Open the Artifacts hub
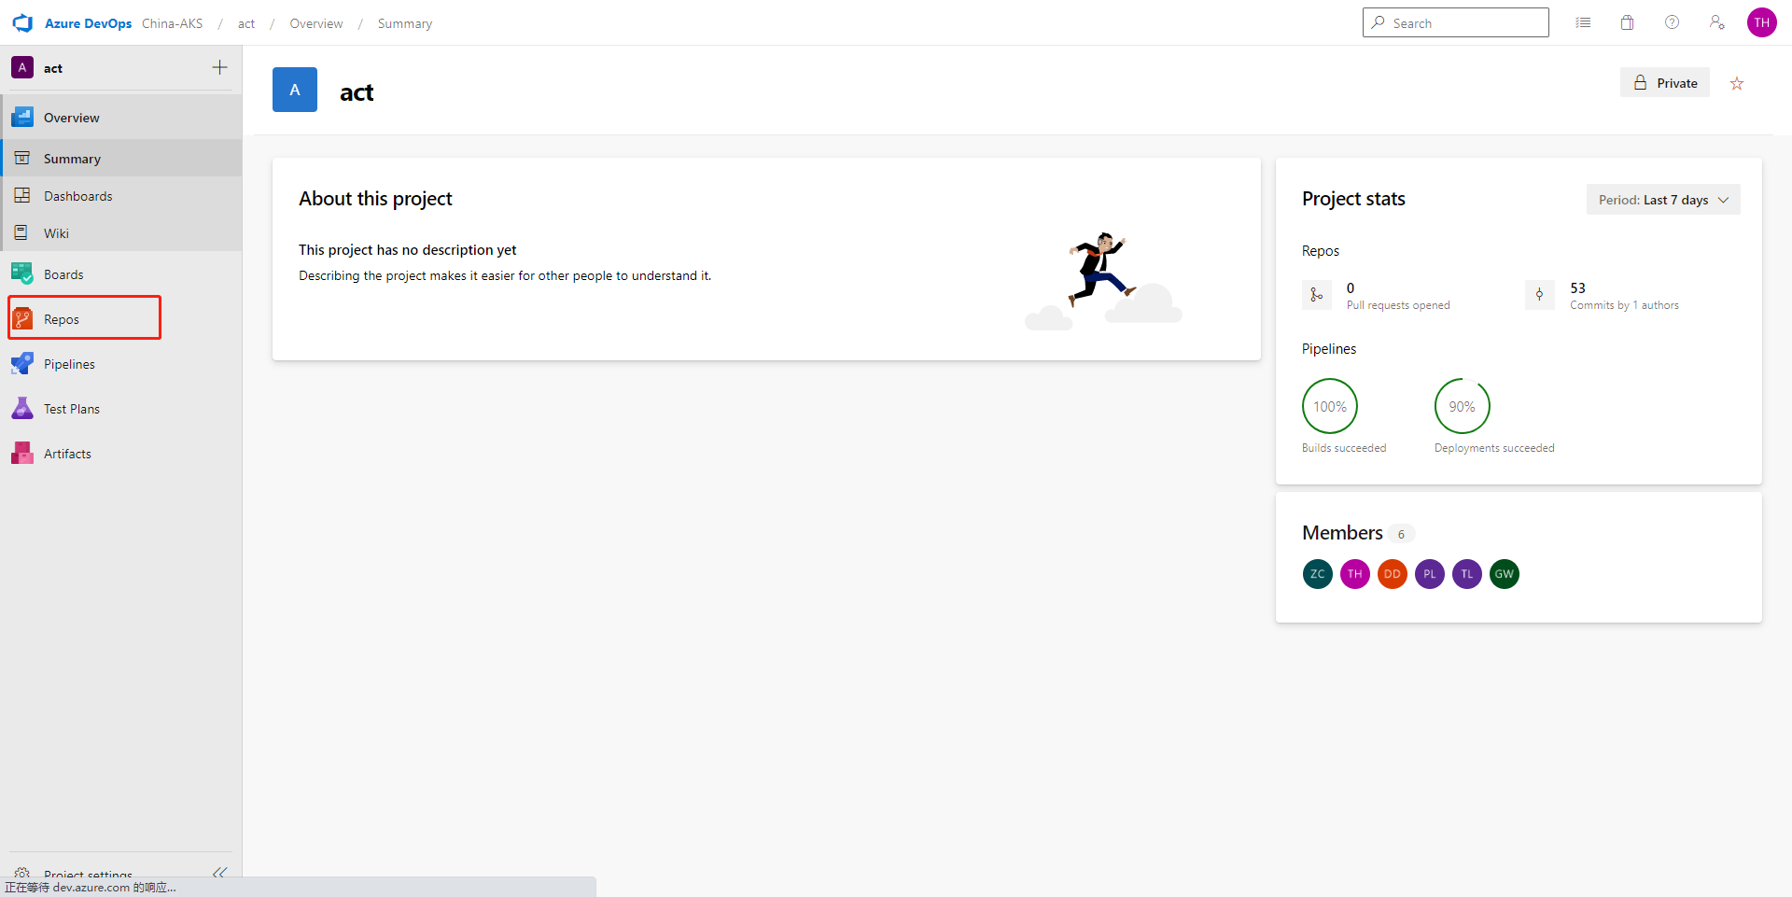The width and height of the screenshot is (1792, 897). coord(121,454)
